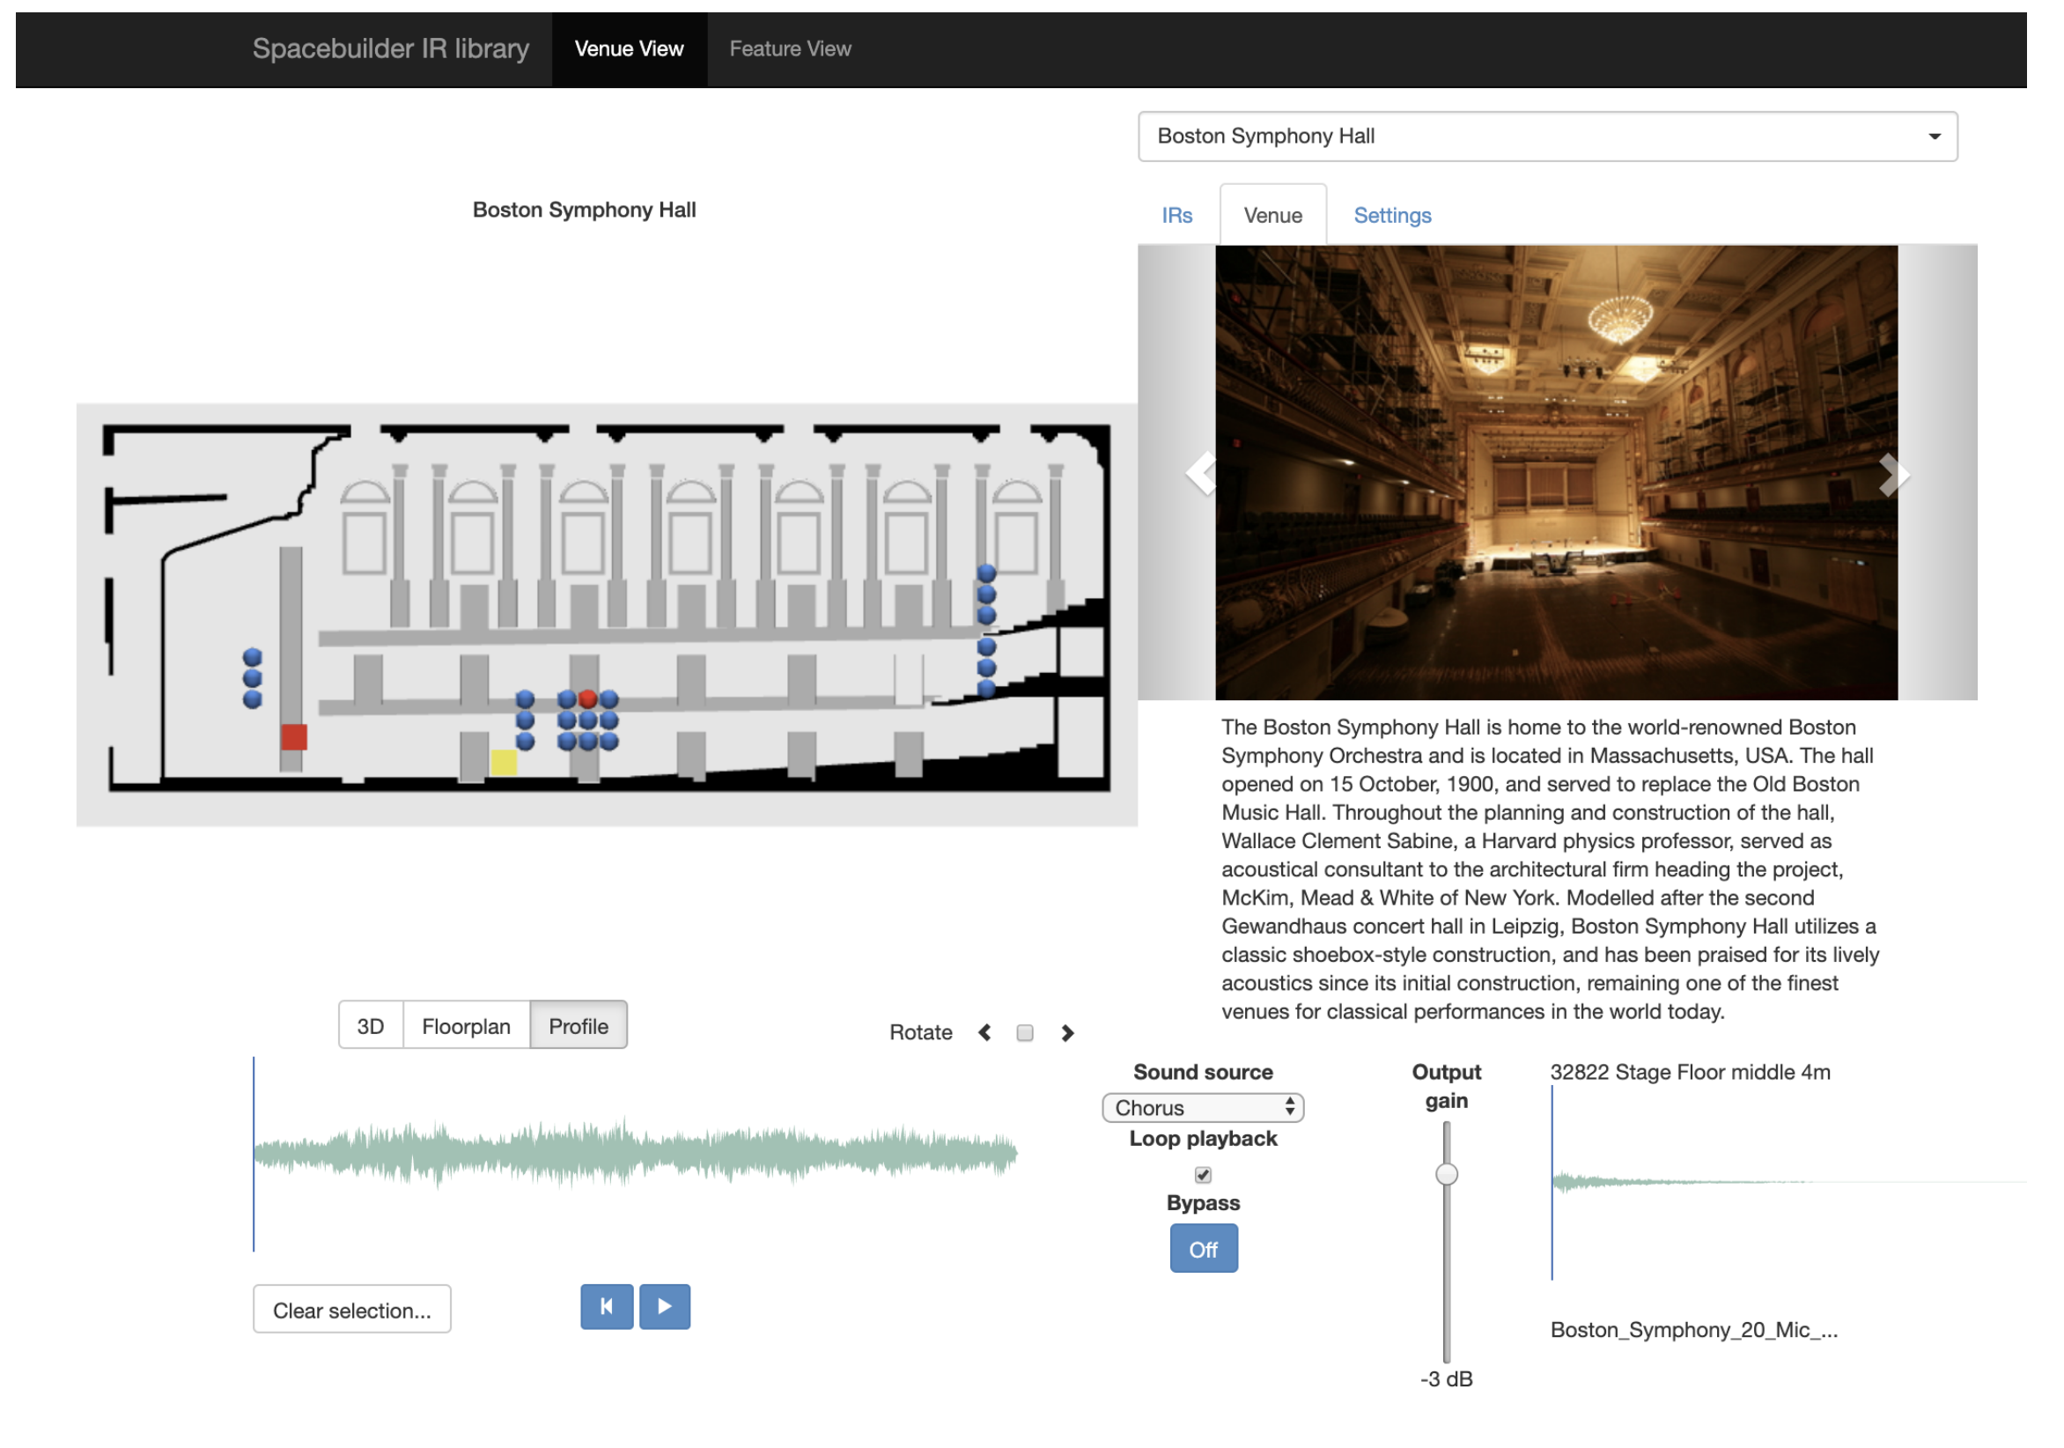
Task: Show the previous venue photo
Action: pyautogui.click(x=1200, y=474)
